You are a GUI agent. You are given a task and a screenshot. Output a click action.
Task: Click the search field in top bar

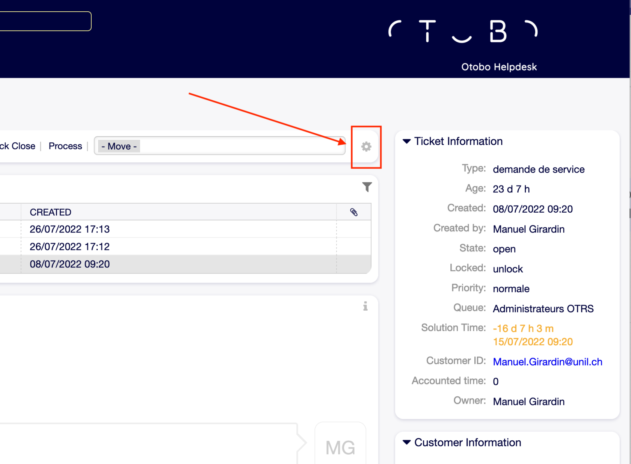pos(44,21)
